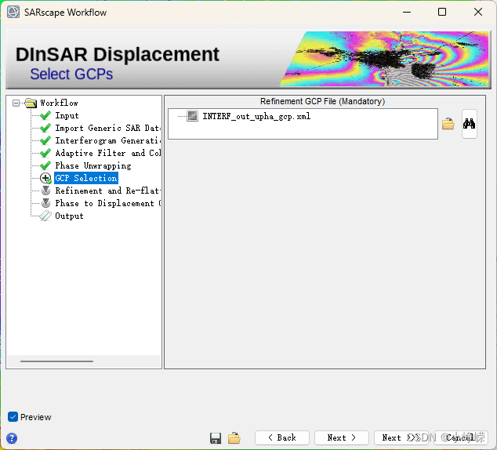Click the Next >> button
Viewport: 497px width, 450px height.
click(401, 437)
